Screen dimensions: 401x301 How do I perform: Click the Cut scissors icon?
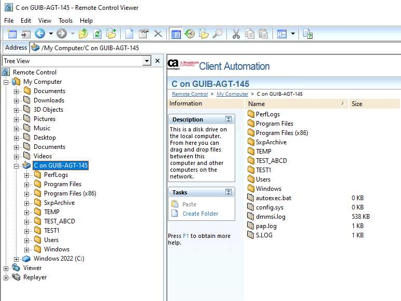(x=236, y=34)
